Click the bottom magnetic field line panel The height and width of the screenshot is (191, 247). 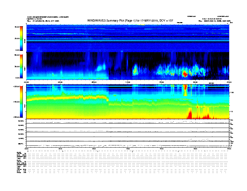tap(128, 144)
